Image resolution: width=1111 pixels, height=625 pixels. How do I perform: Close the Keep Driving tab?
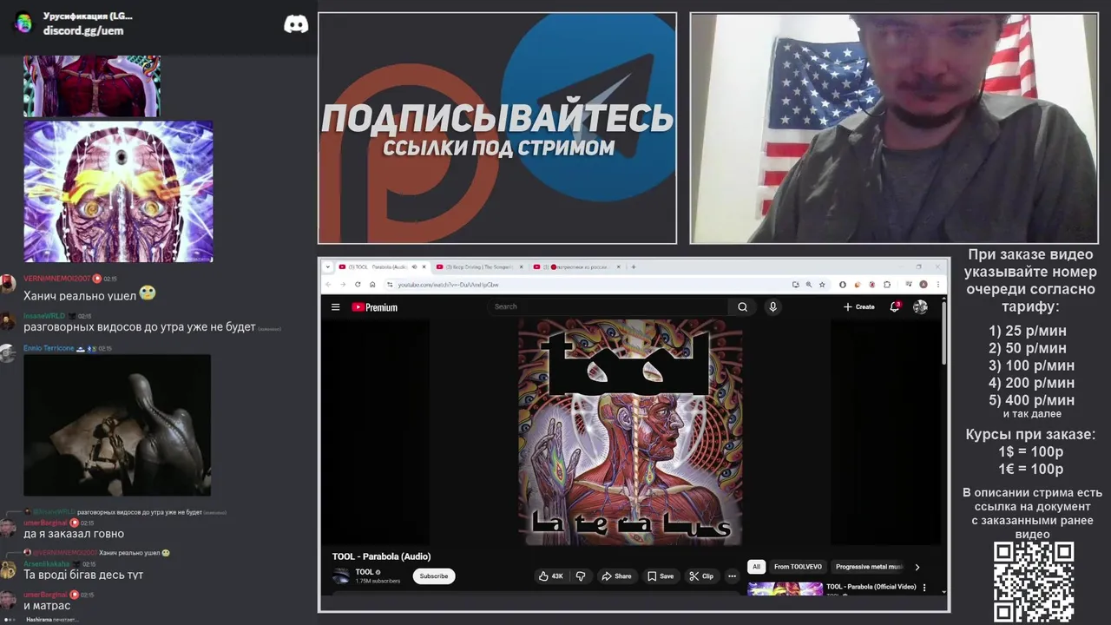tap(522, 266)
